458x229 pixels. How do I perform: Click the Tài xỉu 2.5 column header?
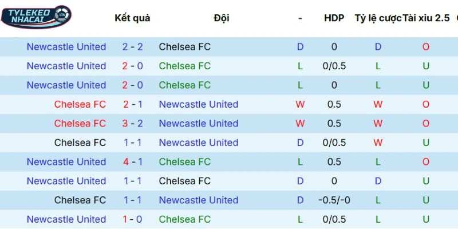tap(426, 18)
